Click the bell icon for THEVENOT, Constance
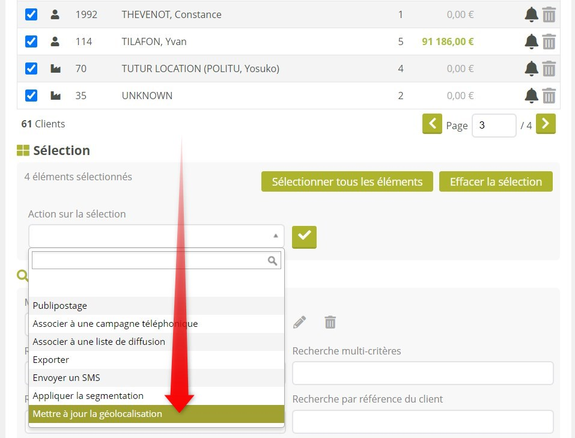The width and height of the screenshot is (575, 438). (x=531, y=14)
